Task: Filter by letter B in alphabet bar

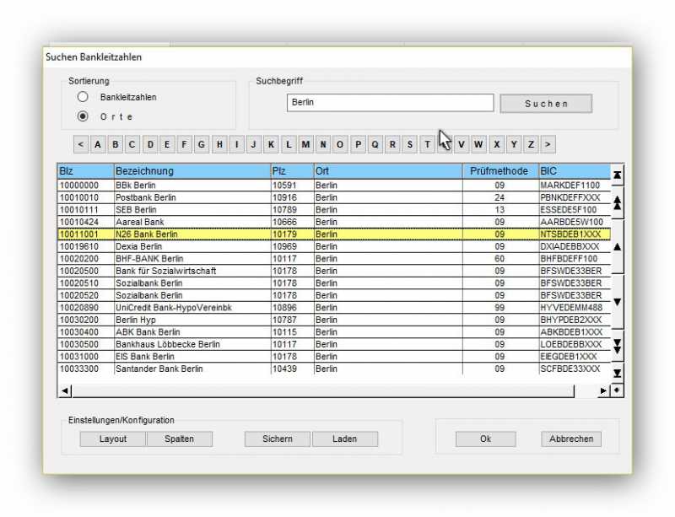Action: point(116,144)
